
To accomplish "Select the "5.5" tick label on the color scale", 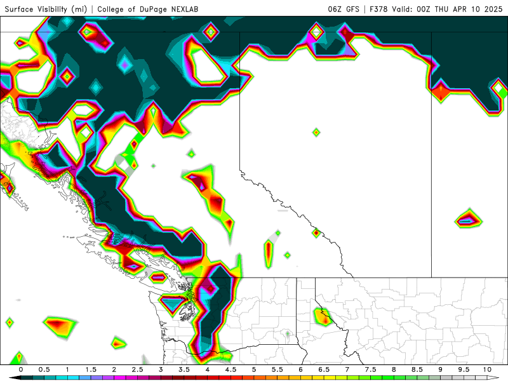I will point(277,370).
